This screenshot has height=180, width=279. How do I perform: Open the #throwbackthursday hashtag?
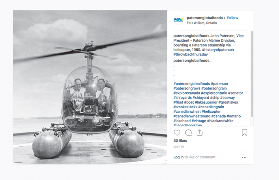pos(191,54)
